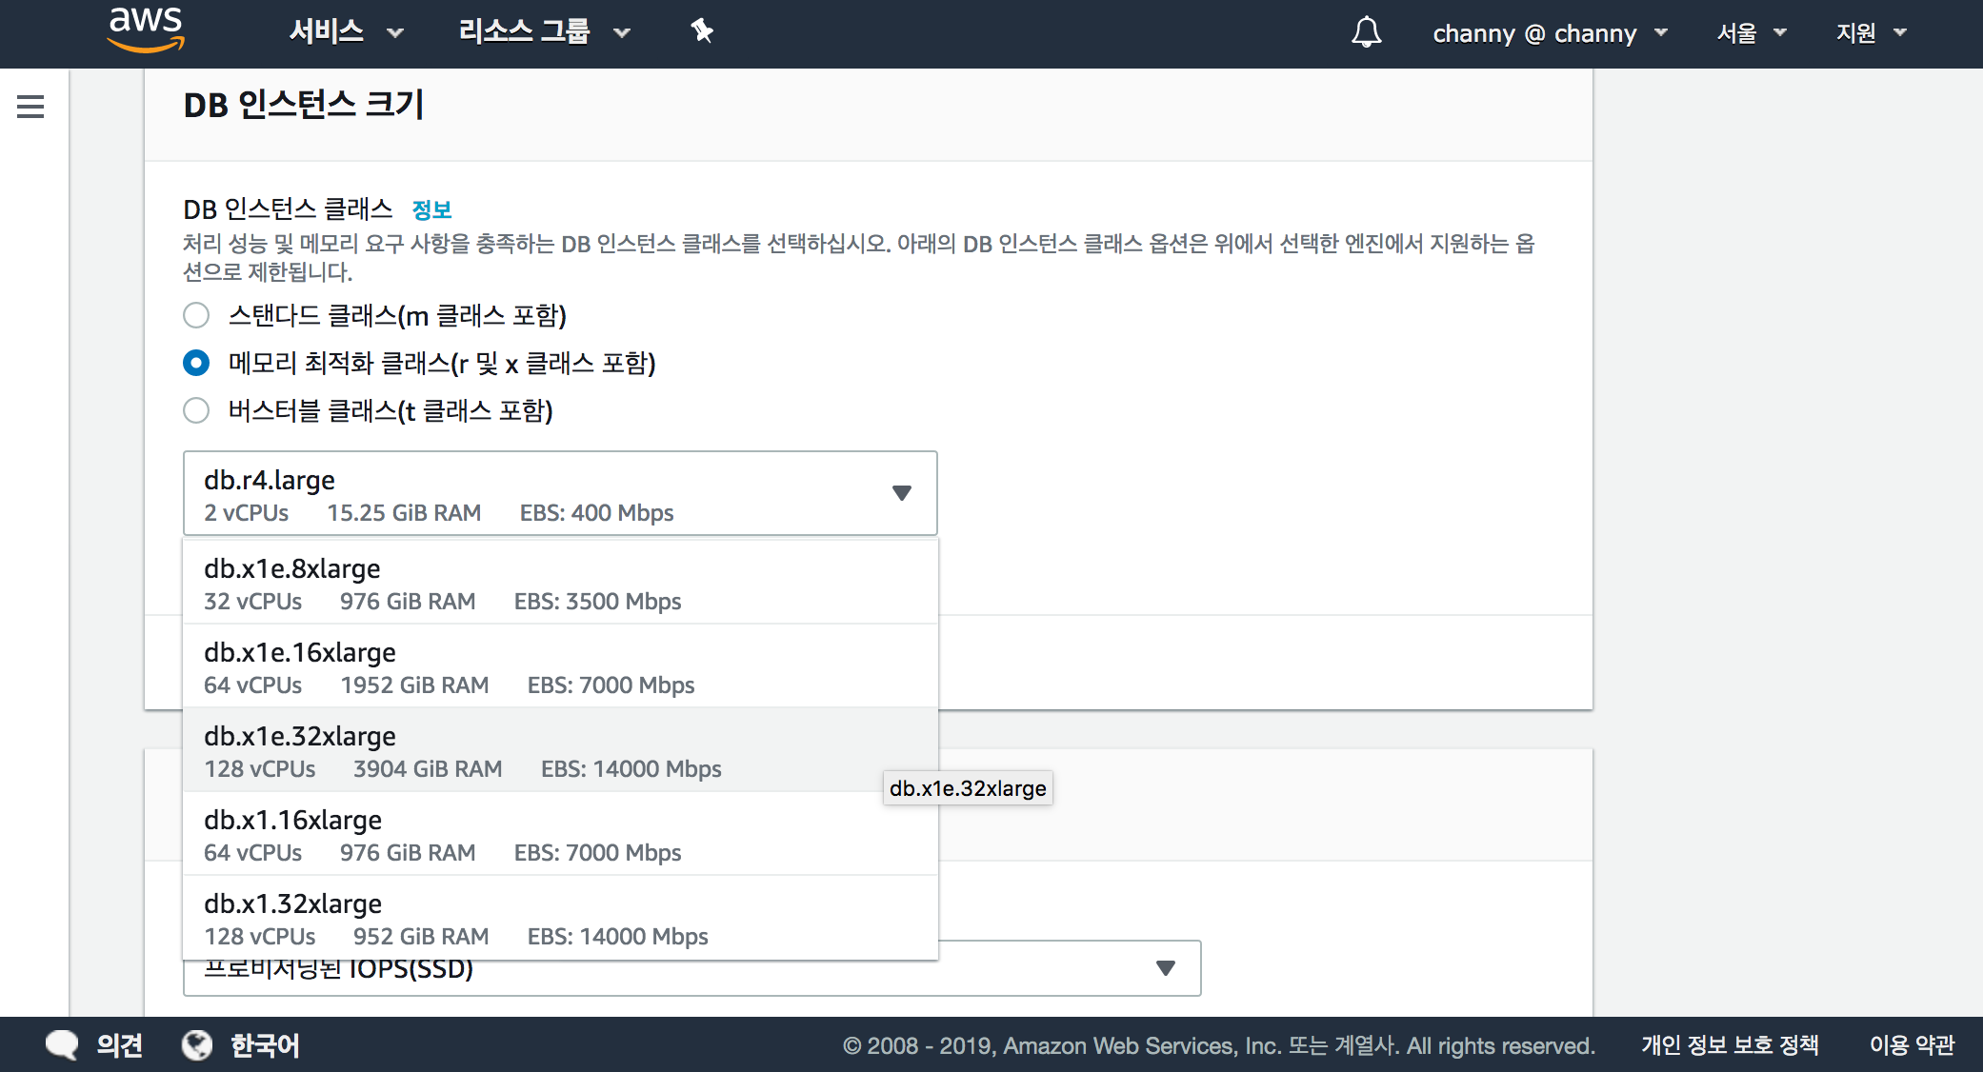Select memory optimized class (r 및 x) radio
Image resolution: width=1983 pixels, height=1072 pixels.
pos(196,363)
